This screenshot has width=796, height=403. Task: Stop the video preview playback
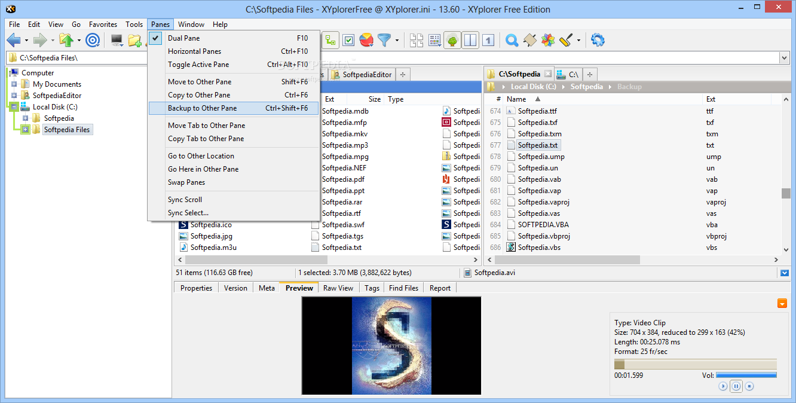(x=749, y=386)
